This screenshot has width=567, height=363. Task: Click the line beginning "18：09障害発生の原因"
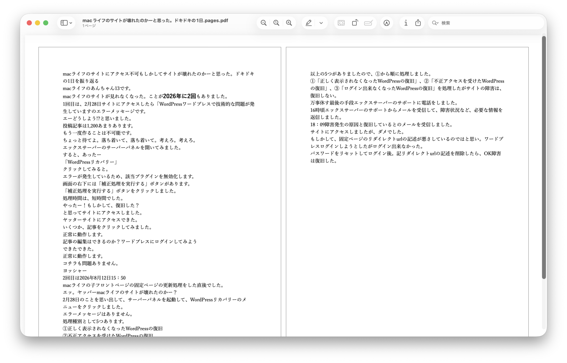pos(382,125)
